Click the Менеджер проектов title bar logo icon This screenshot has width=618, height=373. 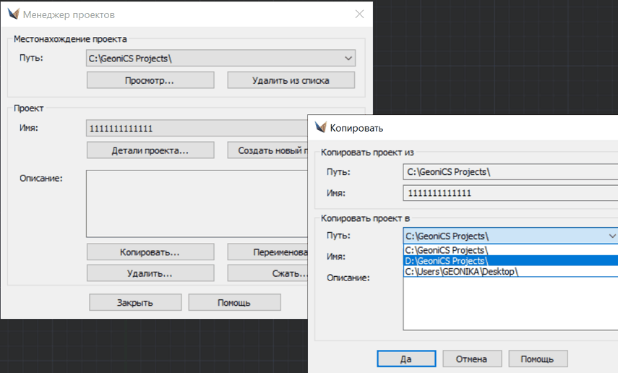click(x=12, y=14)
